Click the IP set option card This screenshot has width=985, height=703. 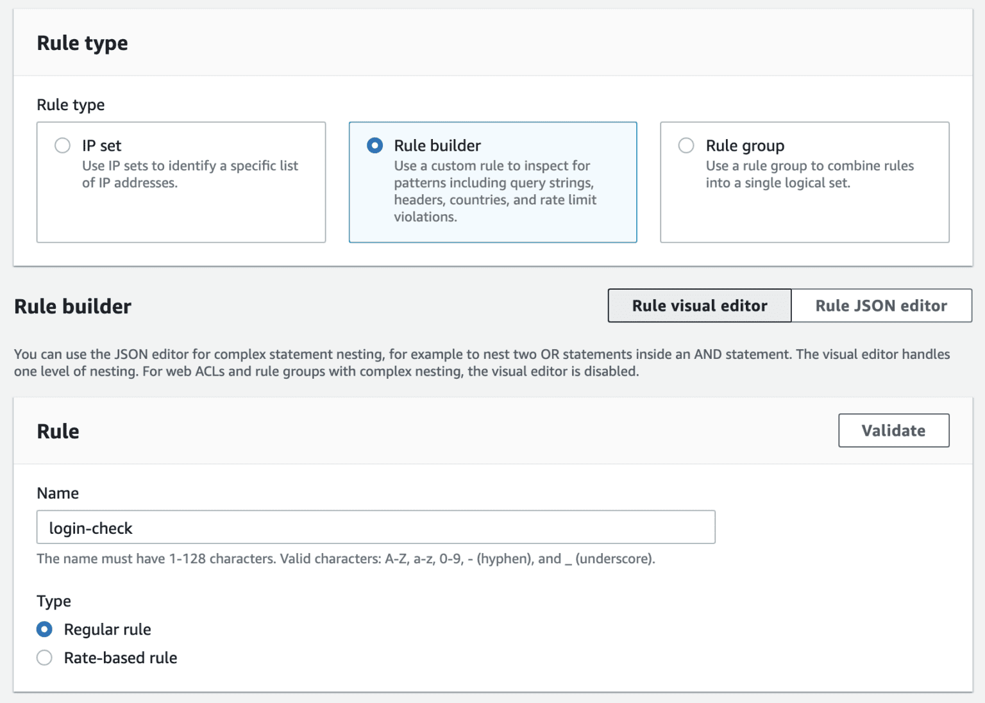(181, 182)
